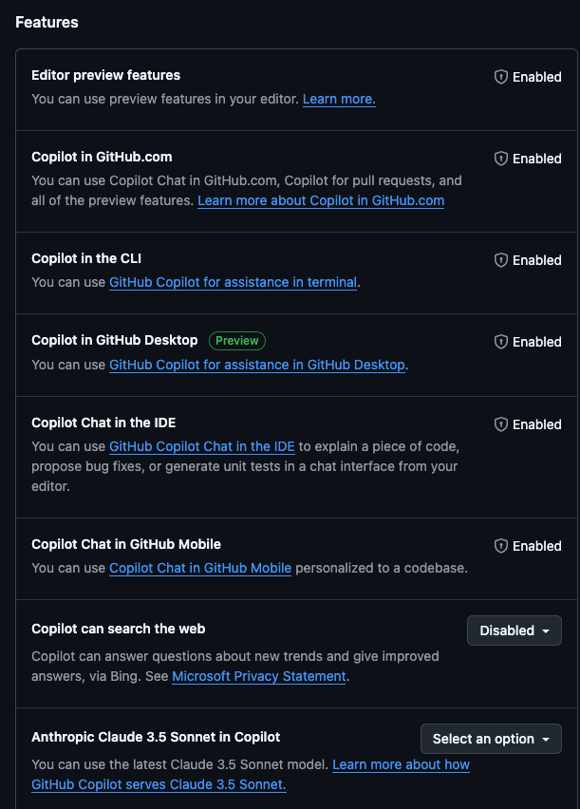The height and width of the screenshot is (809, 580).
Task: Open Learn more about Copilot in GitHub.com
Action: [x=321, y=200]
